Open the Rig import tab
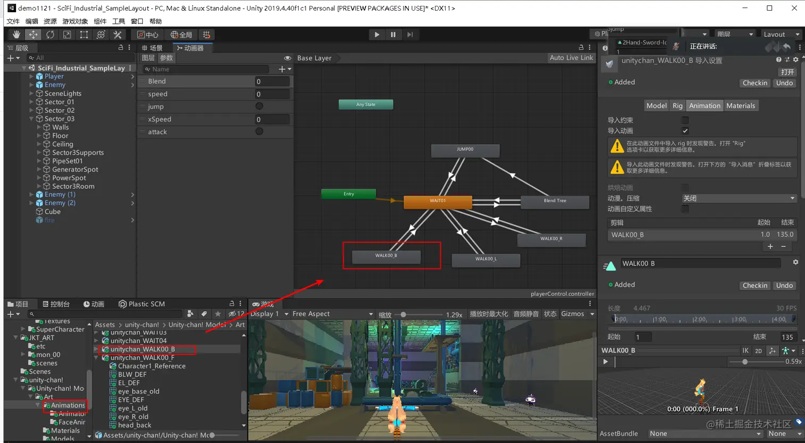The image size is (805, 443). tap(677, 106)
